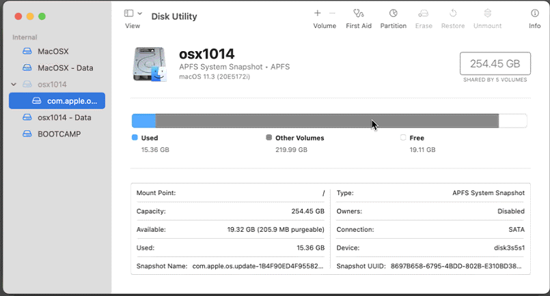Click the com.apple.o... drive icon

point(36,101)
